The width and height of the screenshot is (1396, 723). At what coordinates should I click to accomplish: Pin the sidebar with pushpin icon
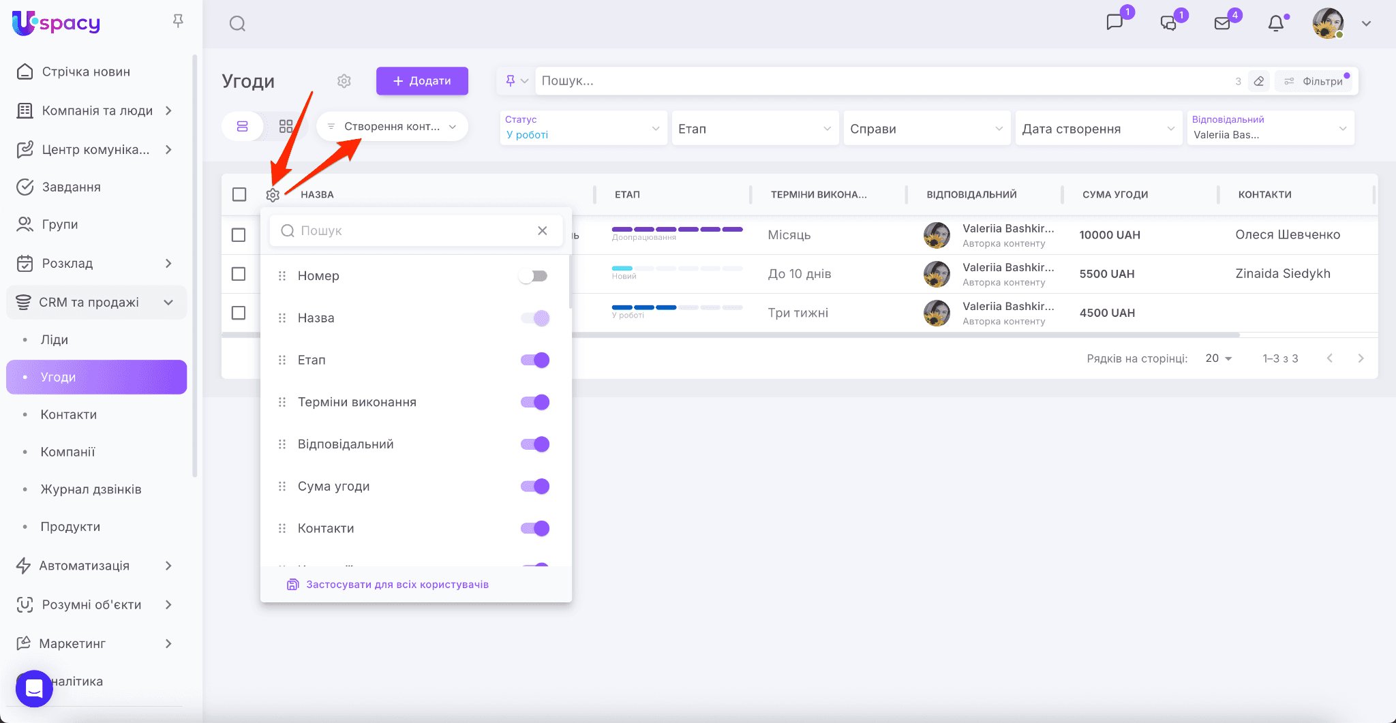click(x=178, y=22)
